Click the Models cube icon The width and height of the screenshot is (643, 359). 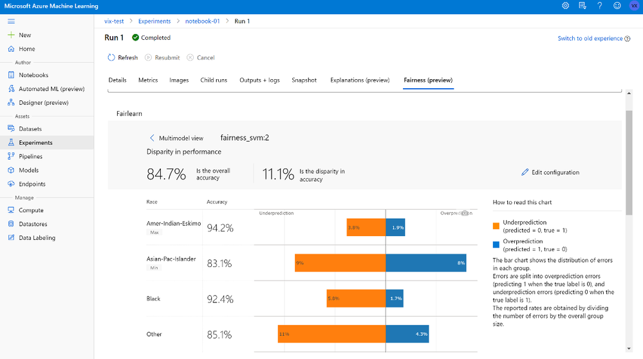[11, 170]
